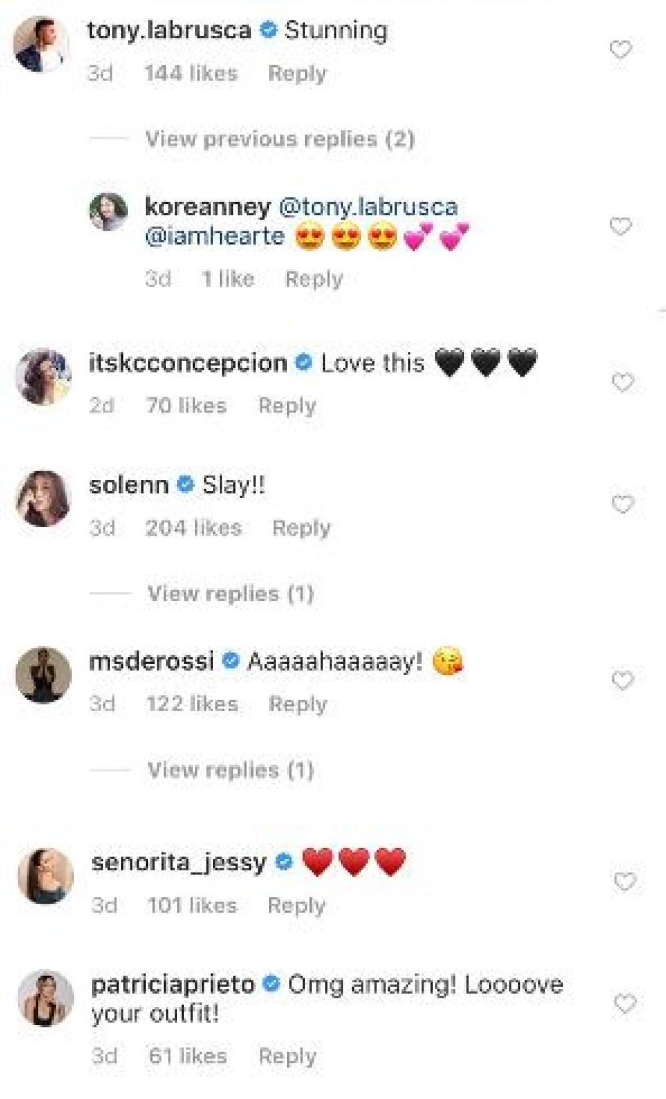Heart solenn's Slay comment
This screenshot has height=1099, width=666.
click(622, 505)
